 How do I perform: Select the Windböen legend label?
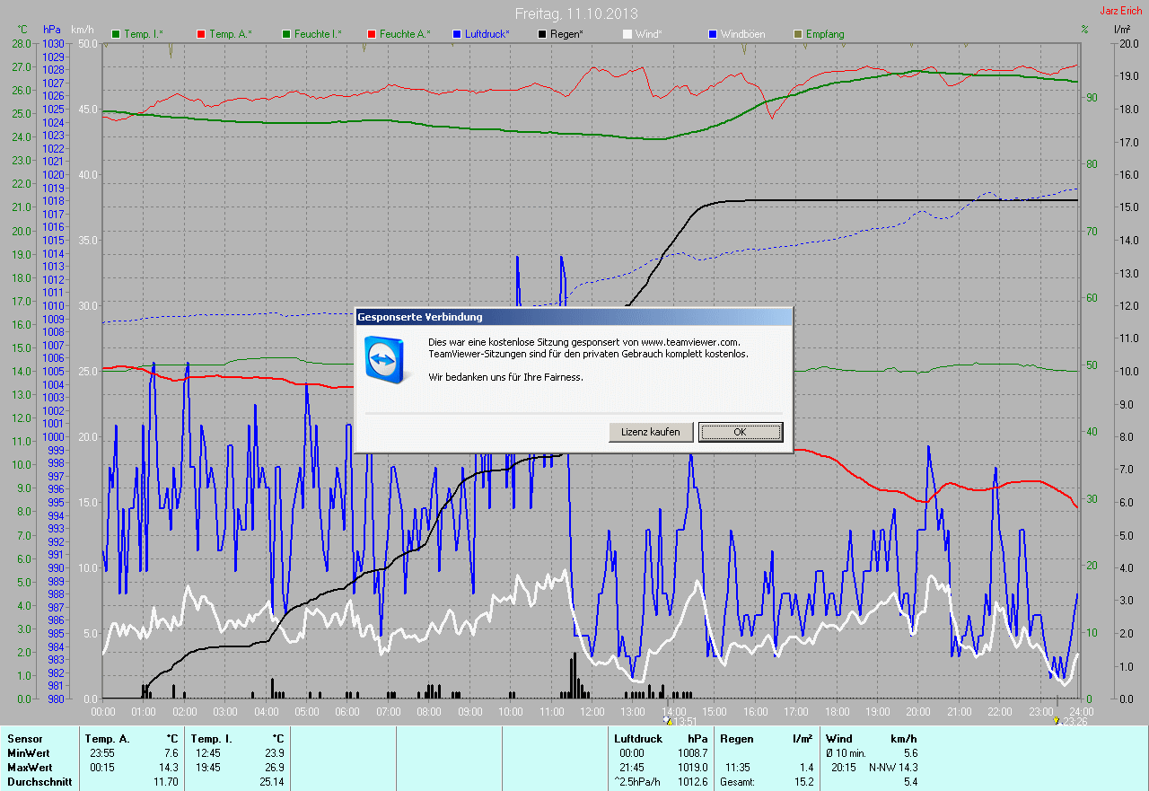(x=741, y=34)
